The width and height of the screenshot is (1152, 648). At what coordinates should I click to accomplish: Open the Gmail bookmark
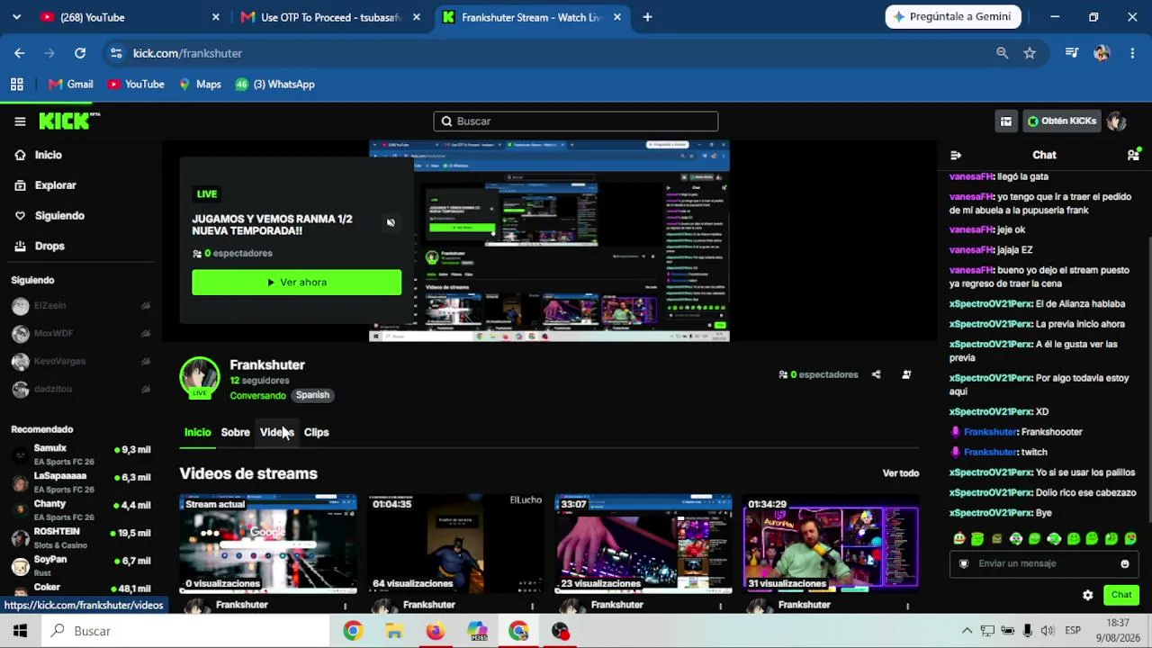71,85
